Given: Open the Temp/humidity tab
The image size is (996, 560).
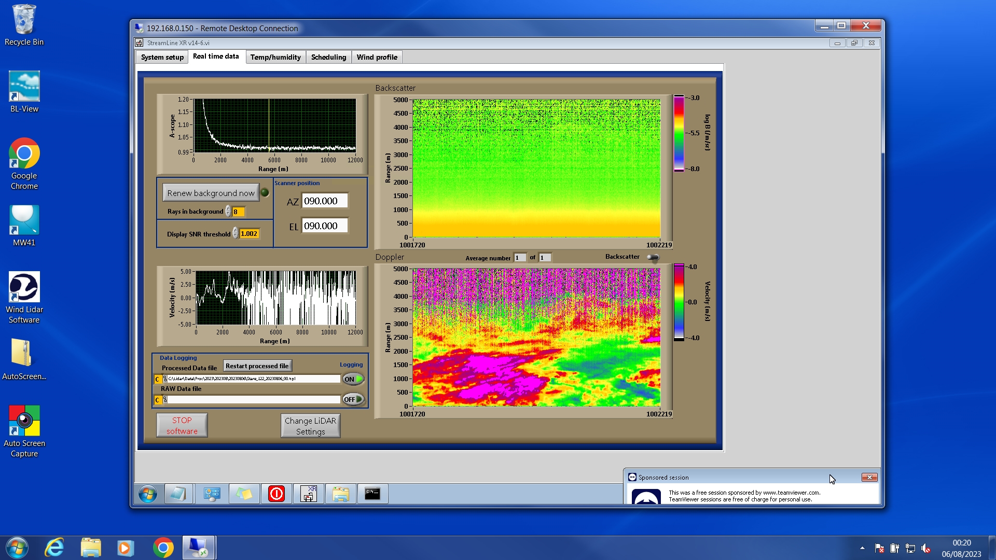Looking at the screenshot, I should click(275, 57).
